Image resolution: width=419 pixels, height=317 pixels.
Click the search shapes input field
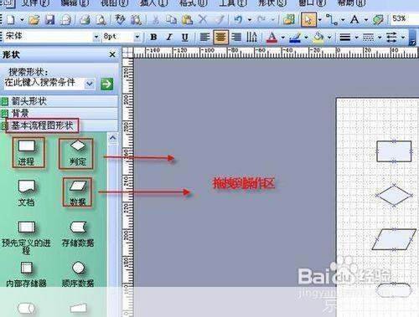pos(44,84)
